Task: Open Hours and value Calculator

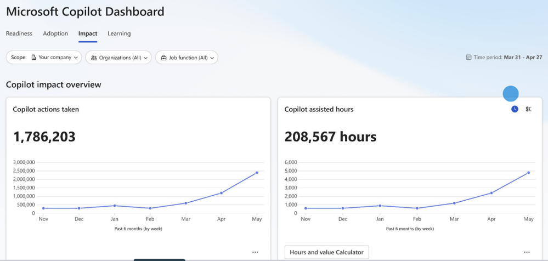Action: [326, 252]
